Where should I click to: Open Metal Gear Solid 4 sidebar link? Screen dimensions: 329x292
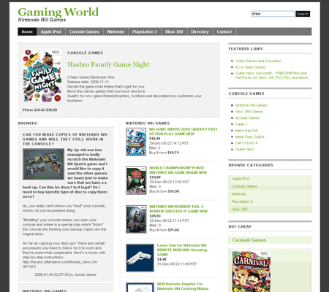pos(249,137)
